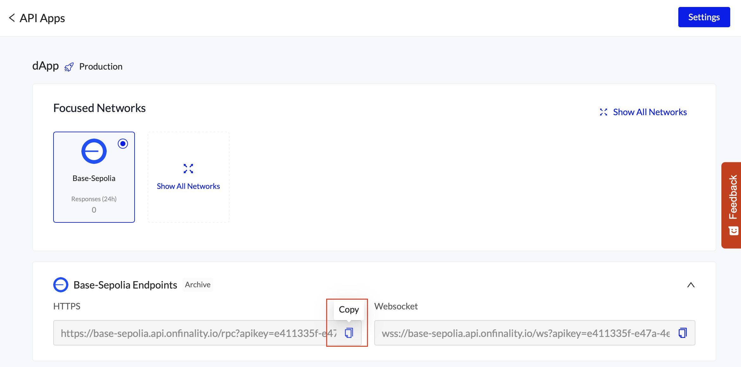The width and height of the screenshot is (741, 367).
Task: Click the expand icon beside top Show All Networks
Action: [603, 112]
